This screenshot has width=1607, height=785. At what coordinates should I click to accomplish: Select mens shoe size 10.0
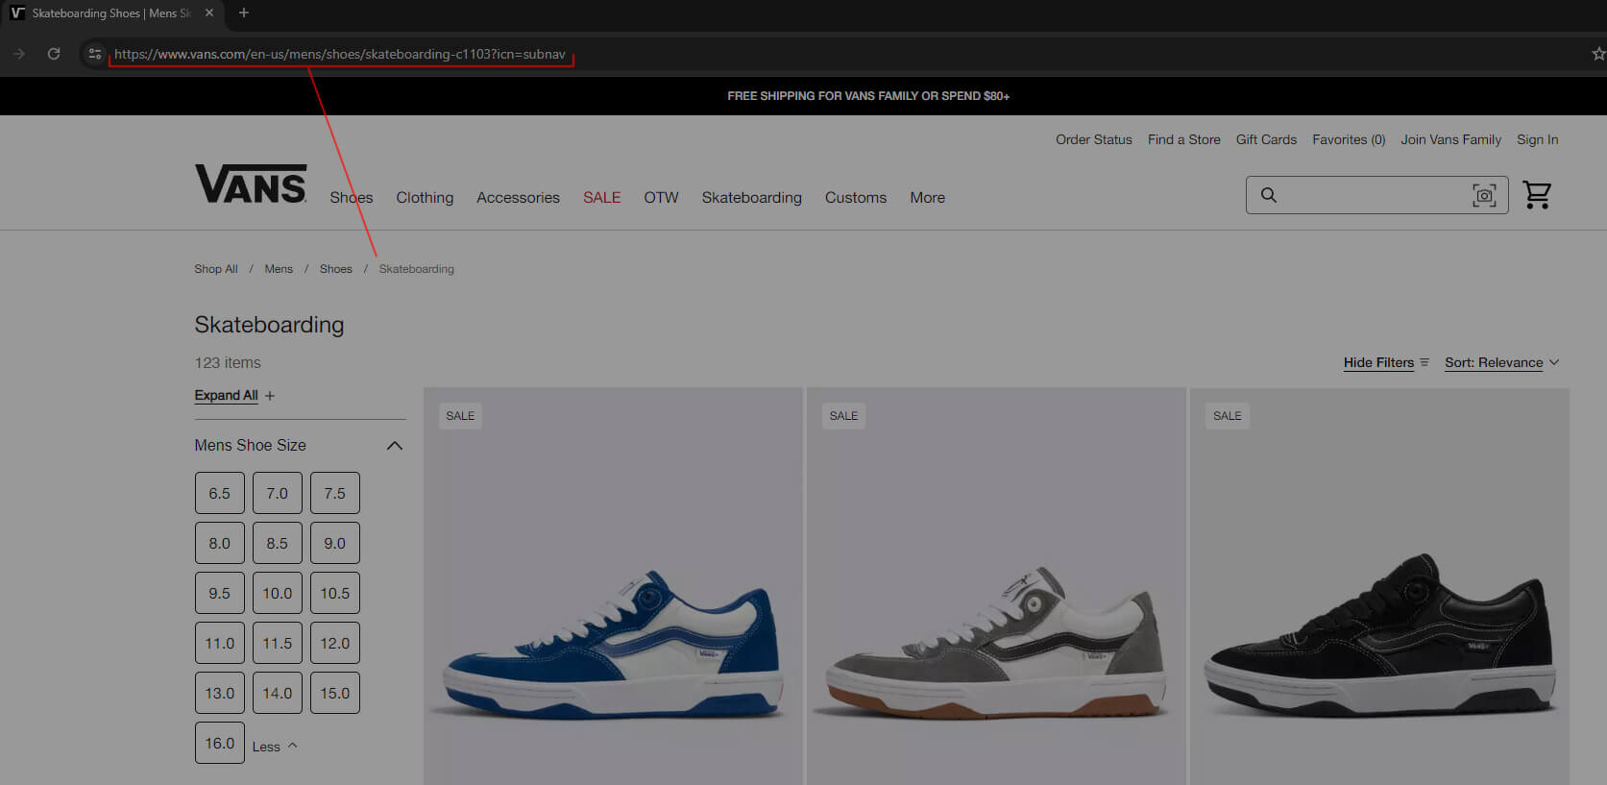[278, 594]
